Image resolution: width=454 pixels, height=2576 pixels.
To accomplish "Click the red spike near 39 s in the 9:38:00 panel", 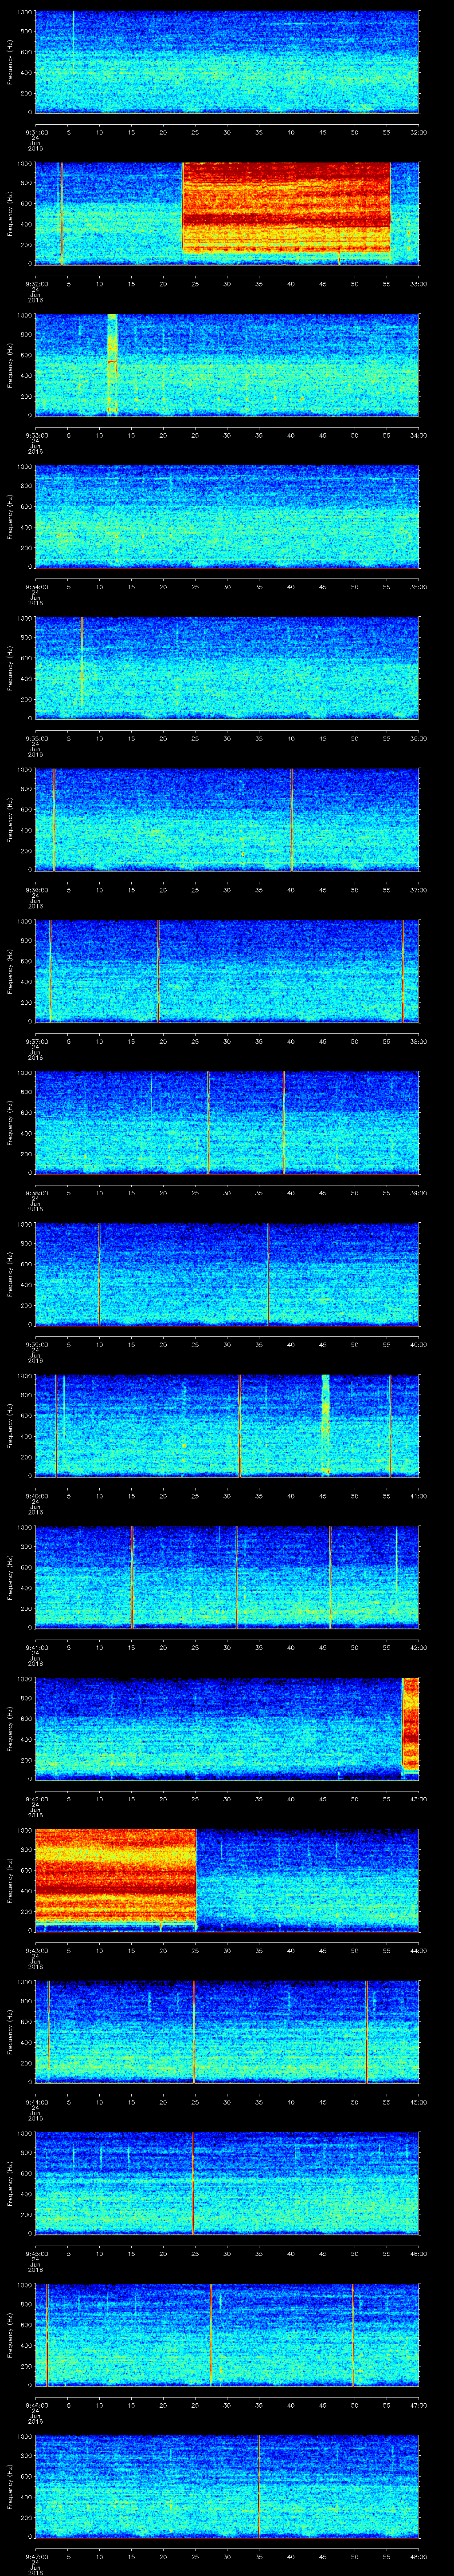I will click(283, 1122).
